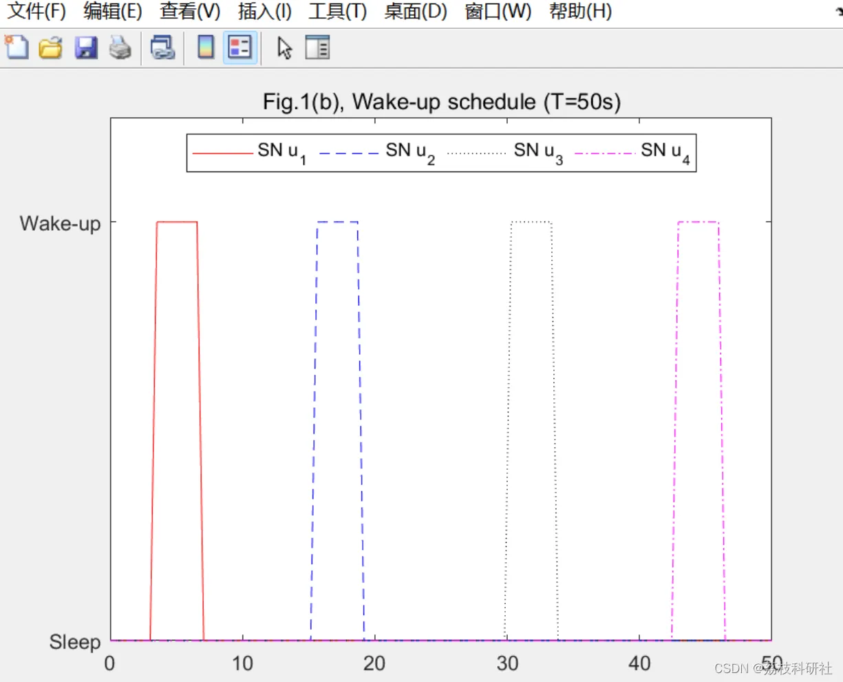The height and width of the screenshot is (682, 843).
Task: Print the figure with the printer icon
Action: 120,48
